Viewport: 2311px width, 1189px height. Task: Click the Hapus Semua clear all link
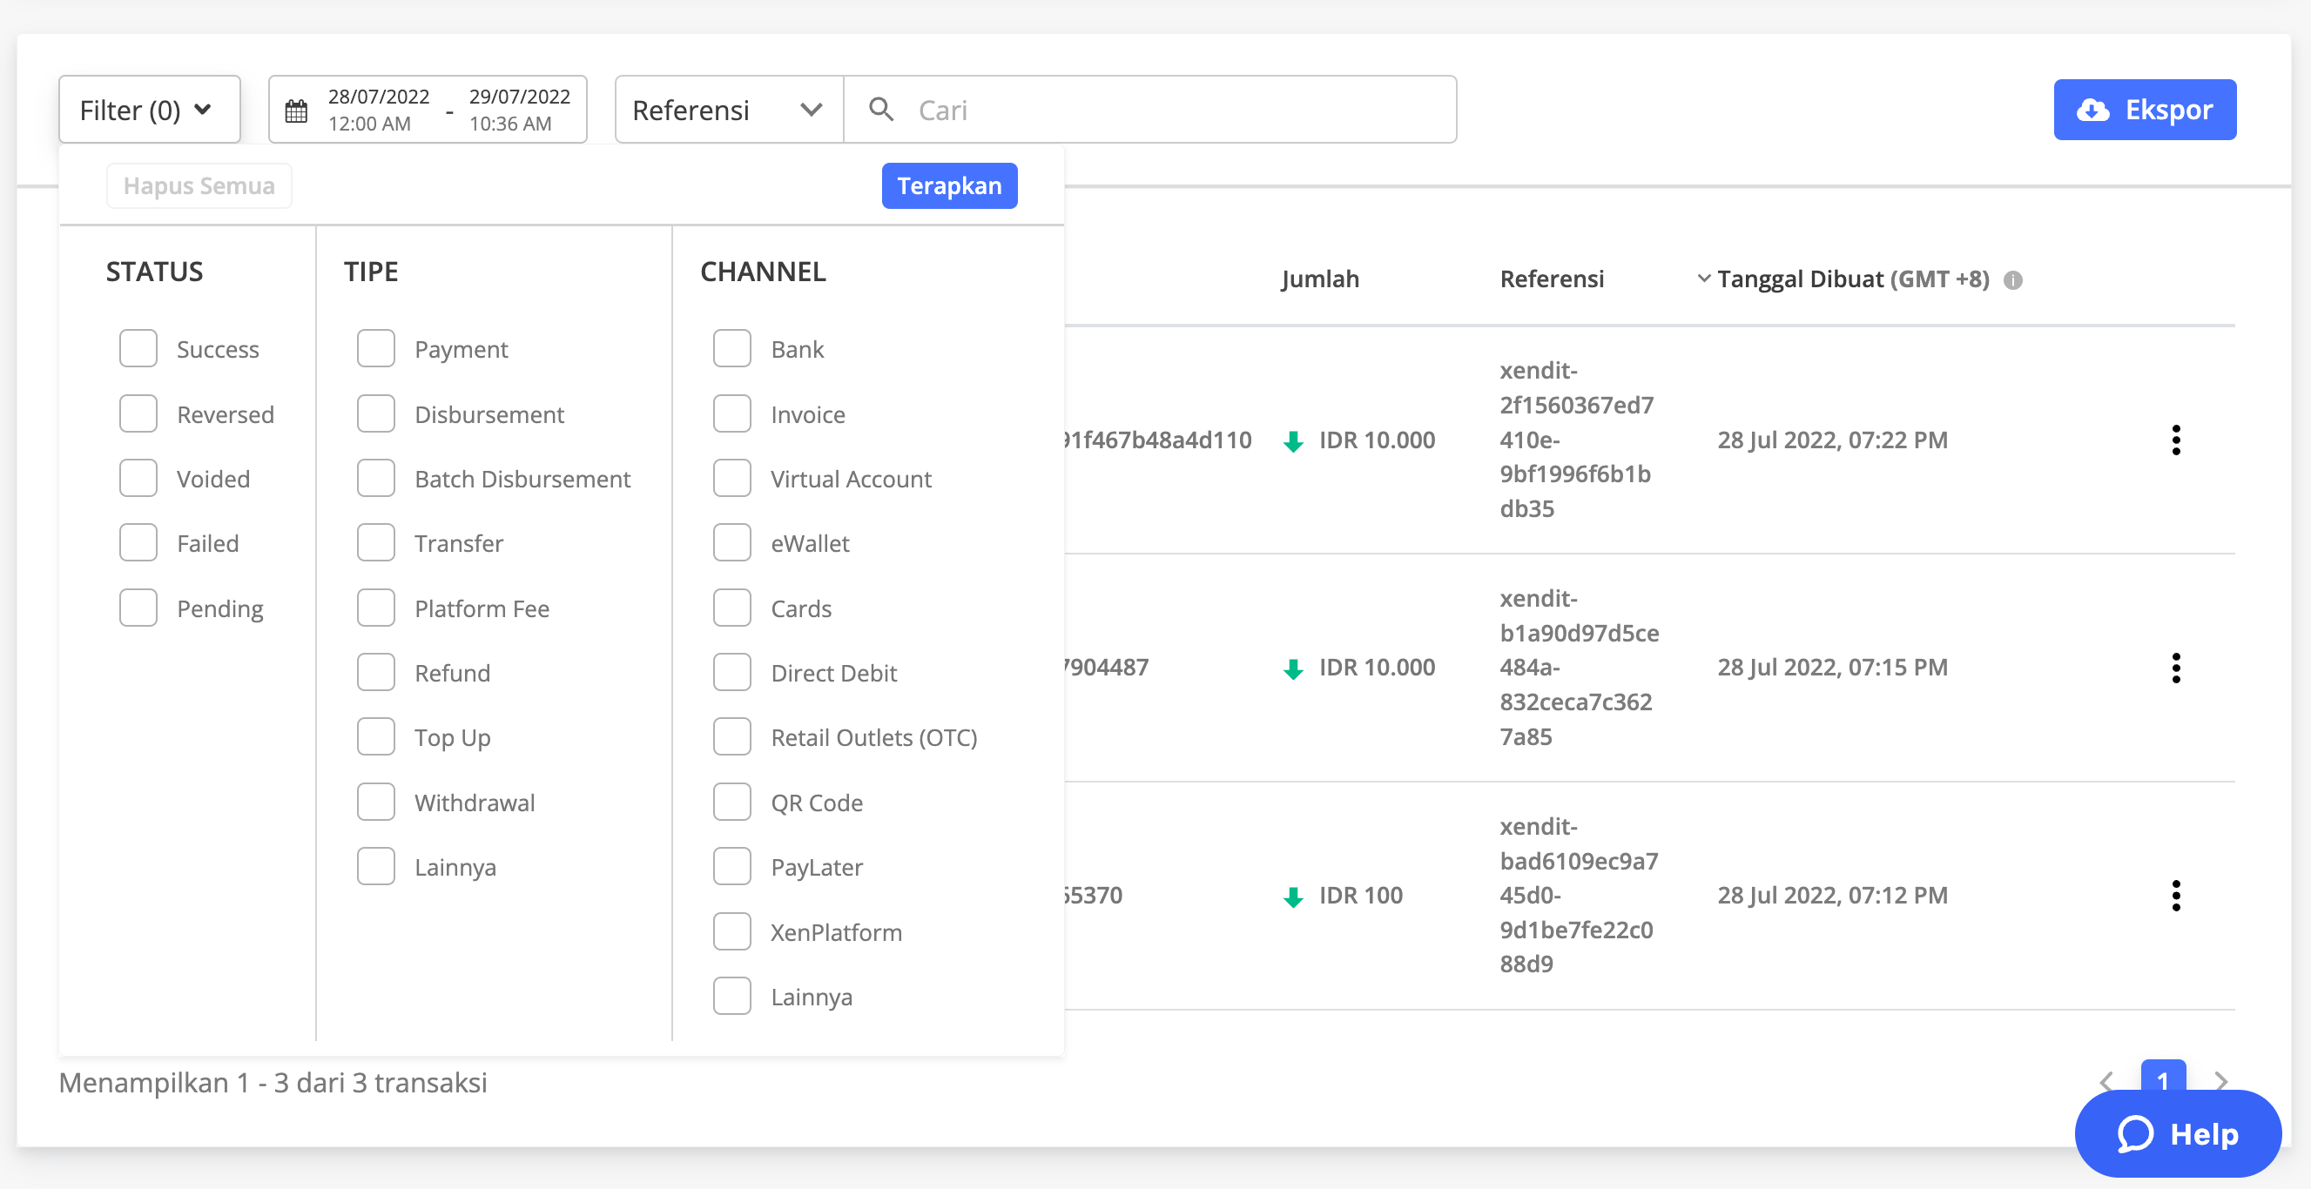(197, 185)
